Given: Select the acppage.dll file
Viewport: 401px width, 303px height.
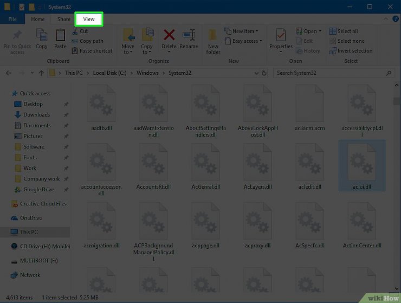Looking at the screenshot, I should 205,225.
